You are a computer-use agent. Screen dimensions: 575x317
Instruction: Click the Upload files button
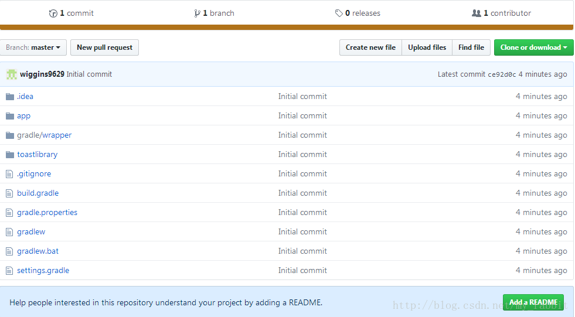[x=427, y=47]
